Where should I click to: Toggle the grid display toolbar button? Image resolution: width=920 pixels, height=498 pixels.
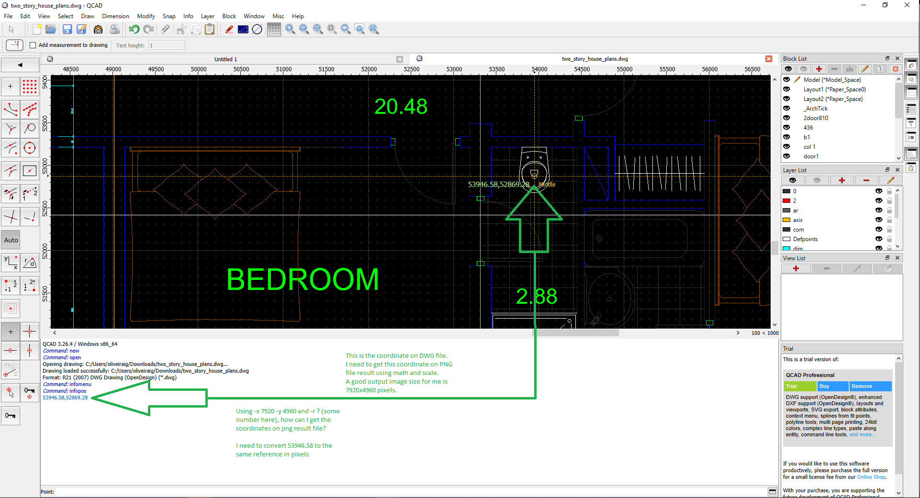274,29
